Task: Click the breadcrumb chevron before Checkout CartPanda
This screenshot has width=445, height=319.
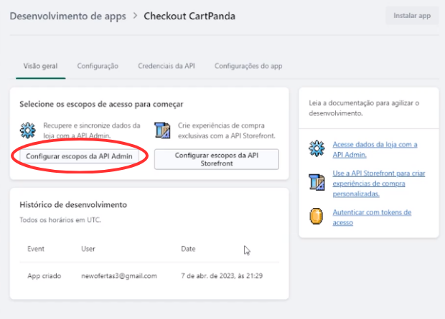Action: pos(135,16)
